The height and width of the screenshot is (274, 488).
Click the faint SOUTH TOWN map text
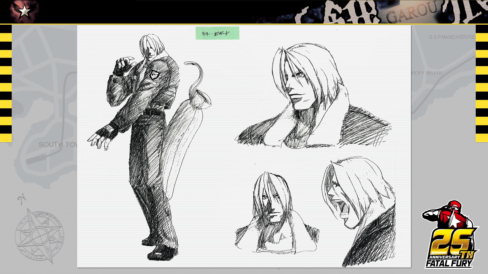tap(57, 145)
